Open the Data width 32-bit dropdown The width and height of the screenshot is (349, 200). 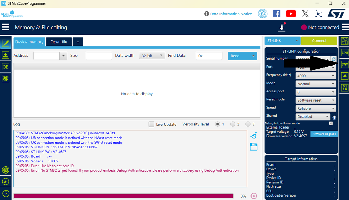click(x=152, y=55)
